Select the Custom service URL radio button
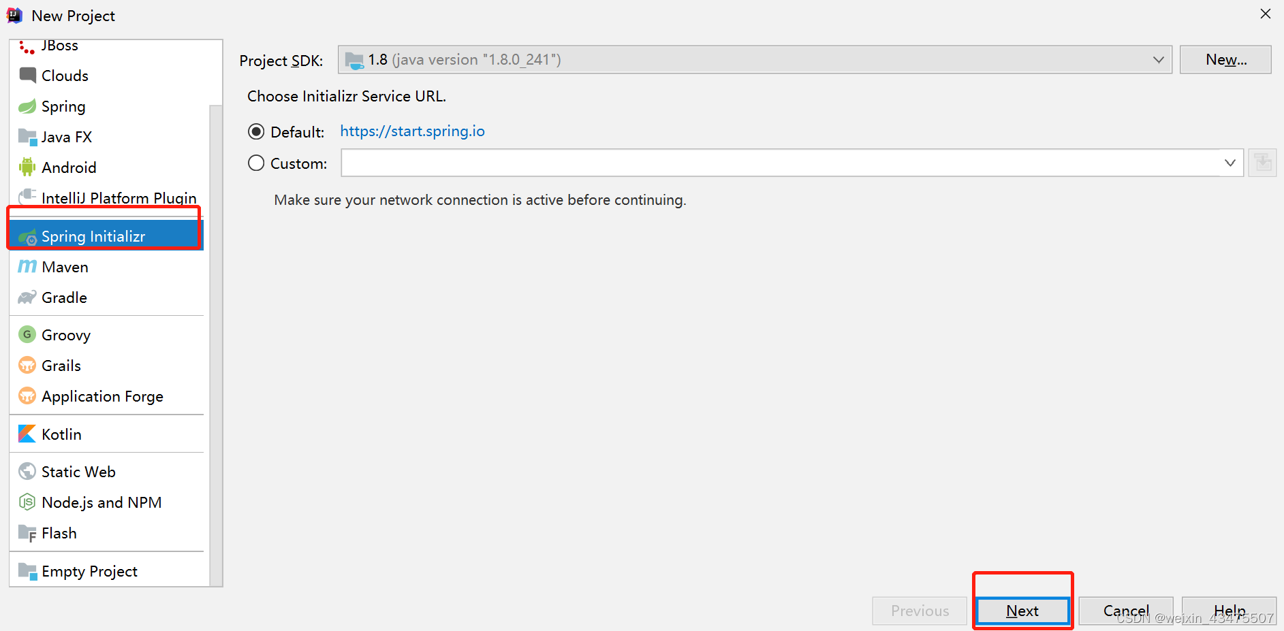 [x=256, y=163]
